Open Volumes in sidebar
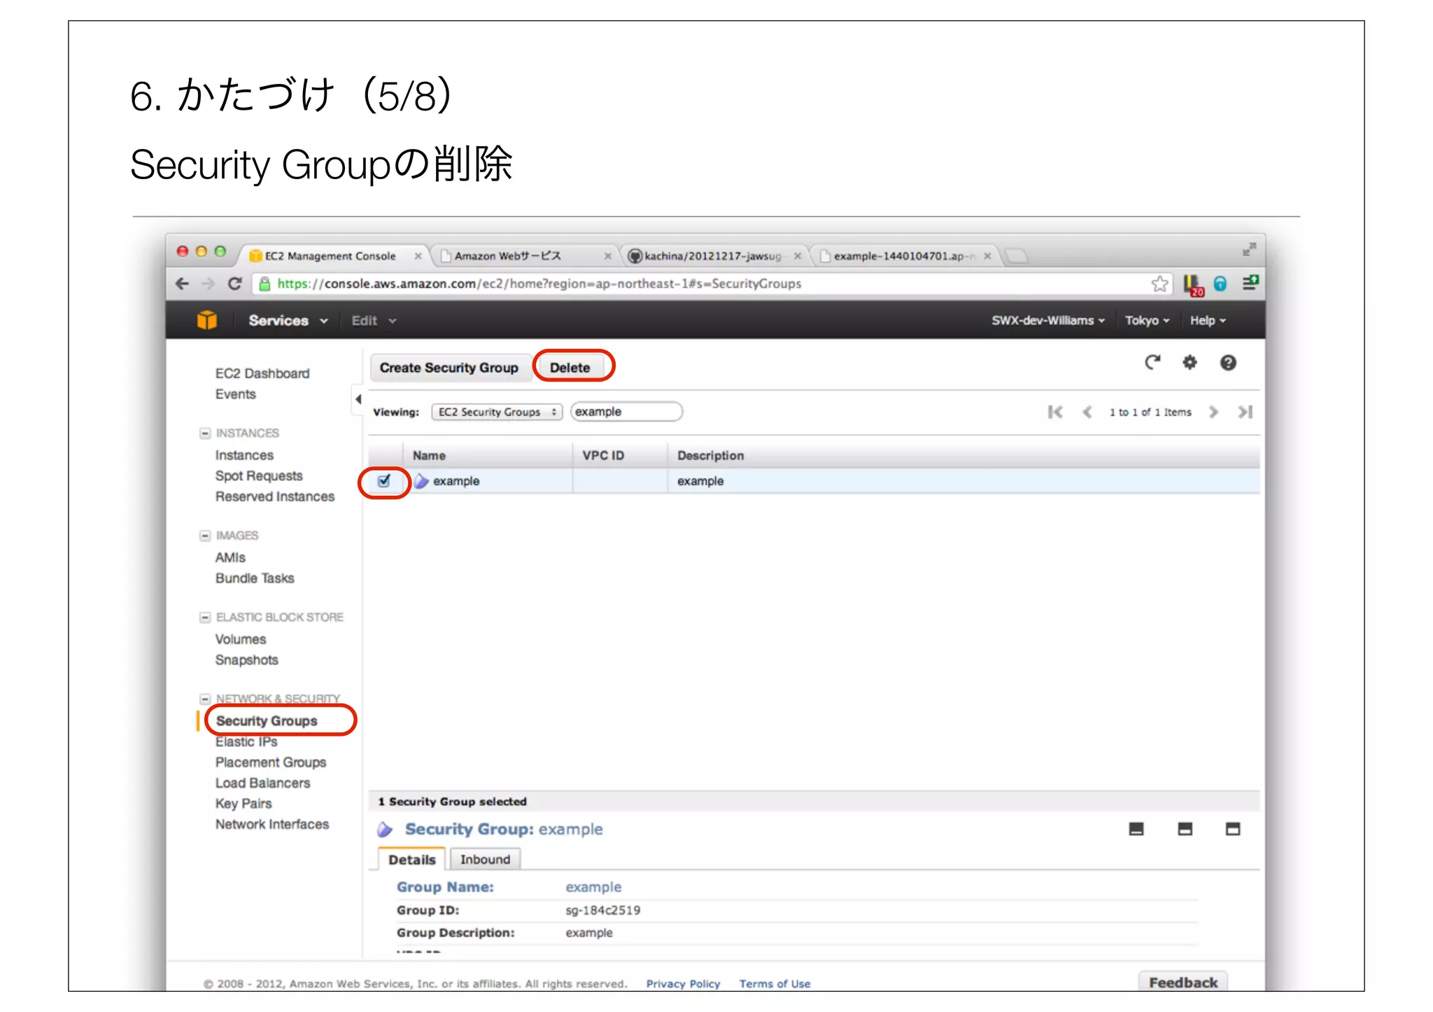The width and height of the screenshot is (1433, 1012). [x=241, y=639]
